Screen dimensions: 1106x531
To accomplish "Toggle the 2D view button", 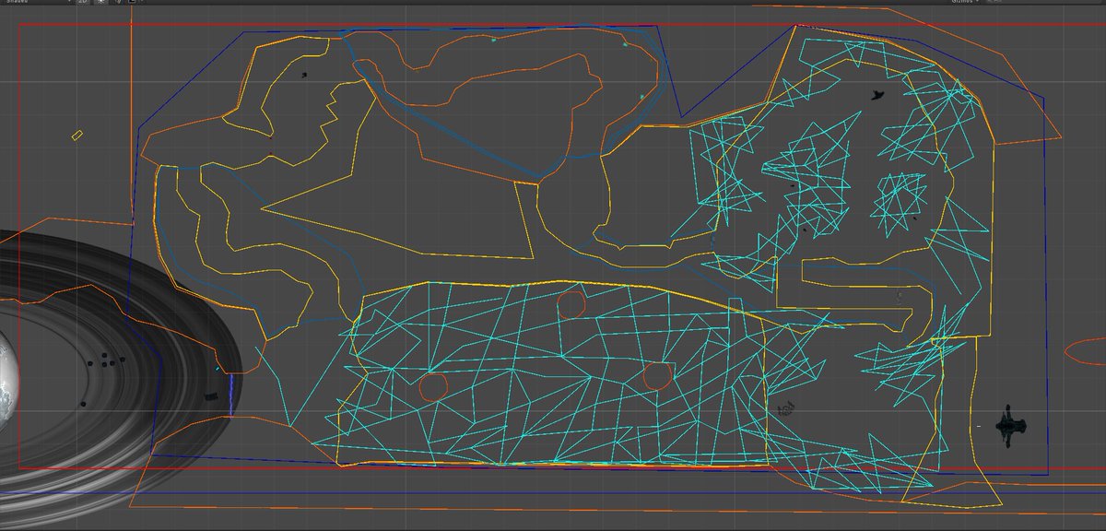I will (x=82, y=2).
